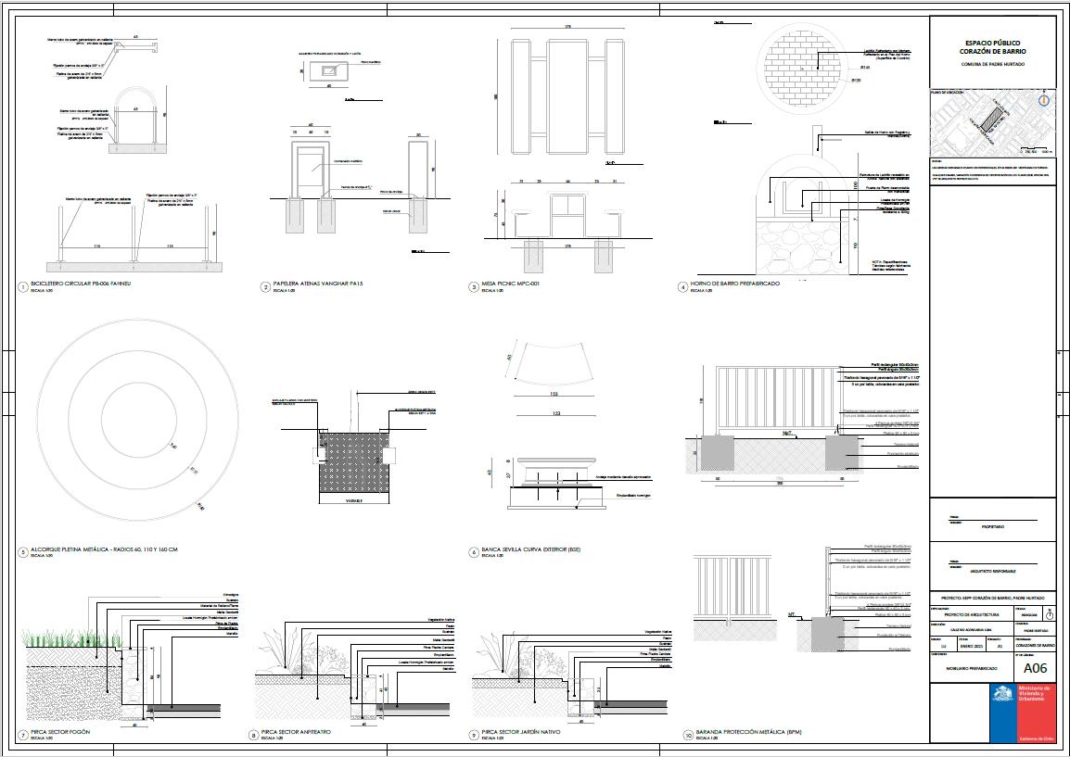Select the detail number 4 circle marker
Image resolution: width=1070 pixels, height=757 pixels.
click(682, 287)
